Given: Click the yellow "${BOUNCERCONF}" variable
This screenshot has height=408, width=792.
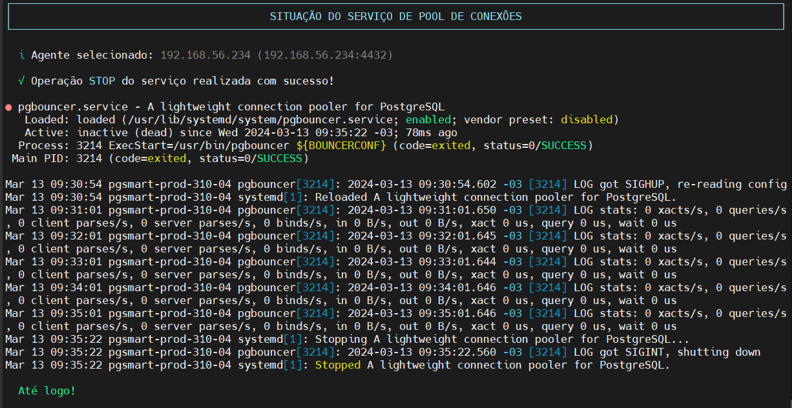Looking at the screenshot, I should (x=341, y=145).
